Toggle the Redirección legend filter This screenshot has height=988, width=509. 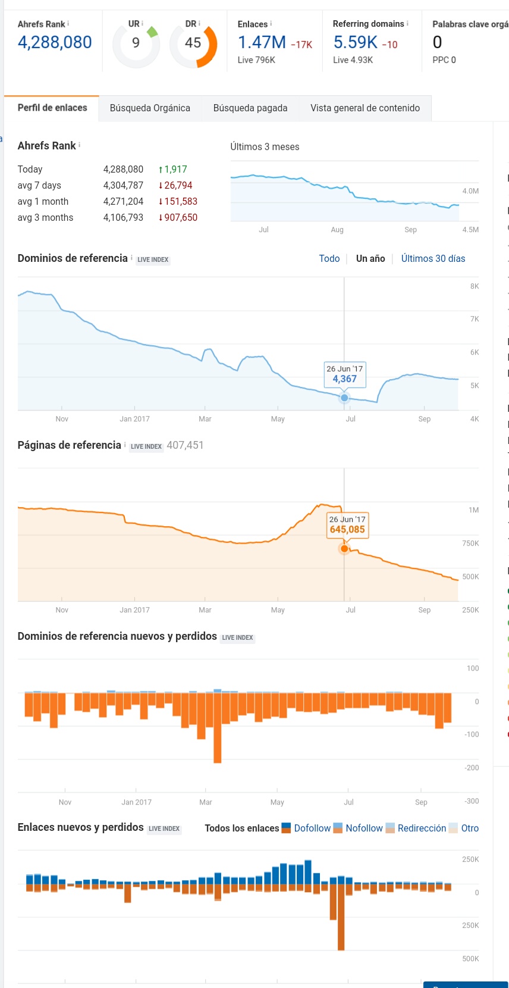click(416, 828)
